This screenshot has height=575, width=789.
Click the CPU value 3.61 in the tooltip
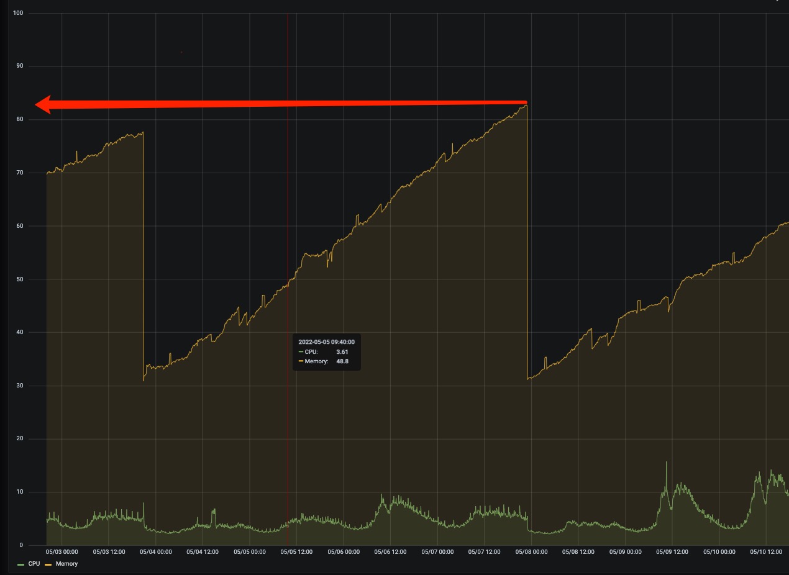click(x=342, y=351)
